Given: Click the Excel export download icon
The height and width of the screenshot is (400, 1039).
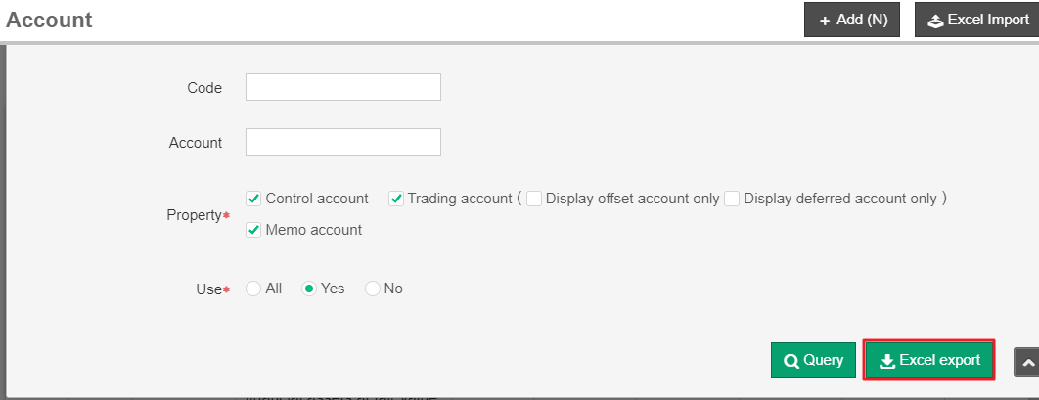Looking at the screenshot, I should (887, 361).
